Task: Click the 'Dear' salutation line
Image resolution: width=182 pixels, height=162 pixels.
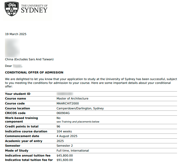Action: (14, 66)
